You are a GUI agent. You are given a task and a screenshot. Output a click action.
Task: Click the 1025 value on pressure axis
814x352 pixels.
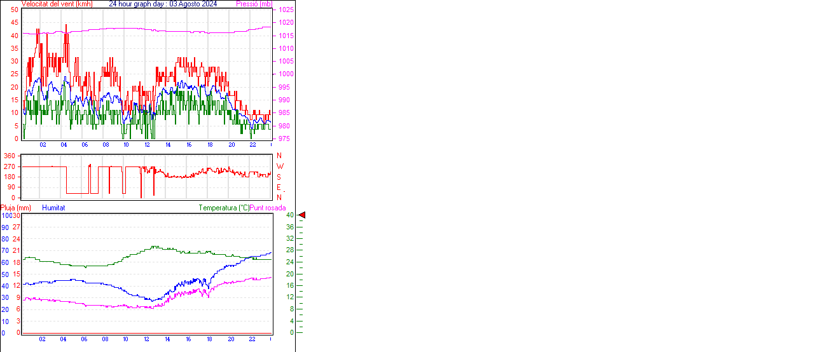(286, 10)
